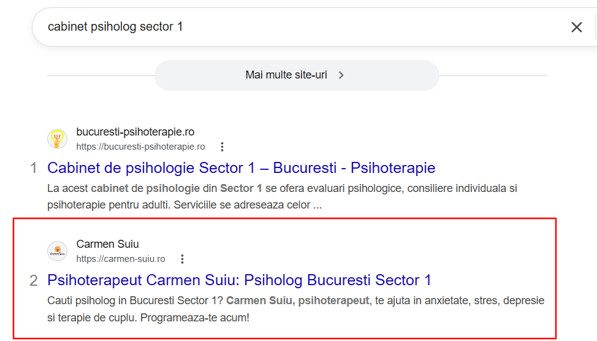597x341 pixels.
Task: Click the rank number 1 label
Action: pyautogui.click(x=34, y=168)
